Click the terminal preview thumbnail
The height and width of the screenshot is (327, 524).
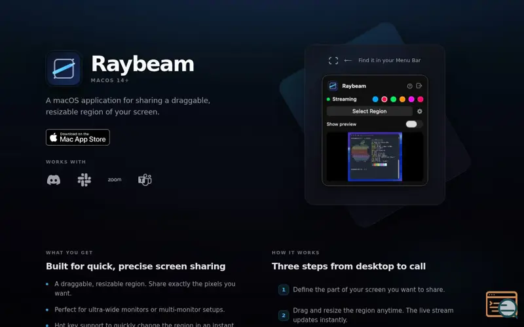pyautogui.click(x=375, y=157)
